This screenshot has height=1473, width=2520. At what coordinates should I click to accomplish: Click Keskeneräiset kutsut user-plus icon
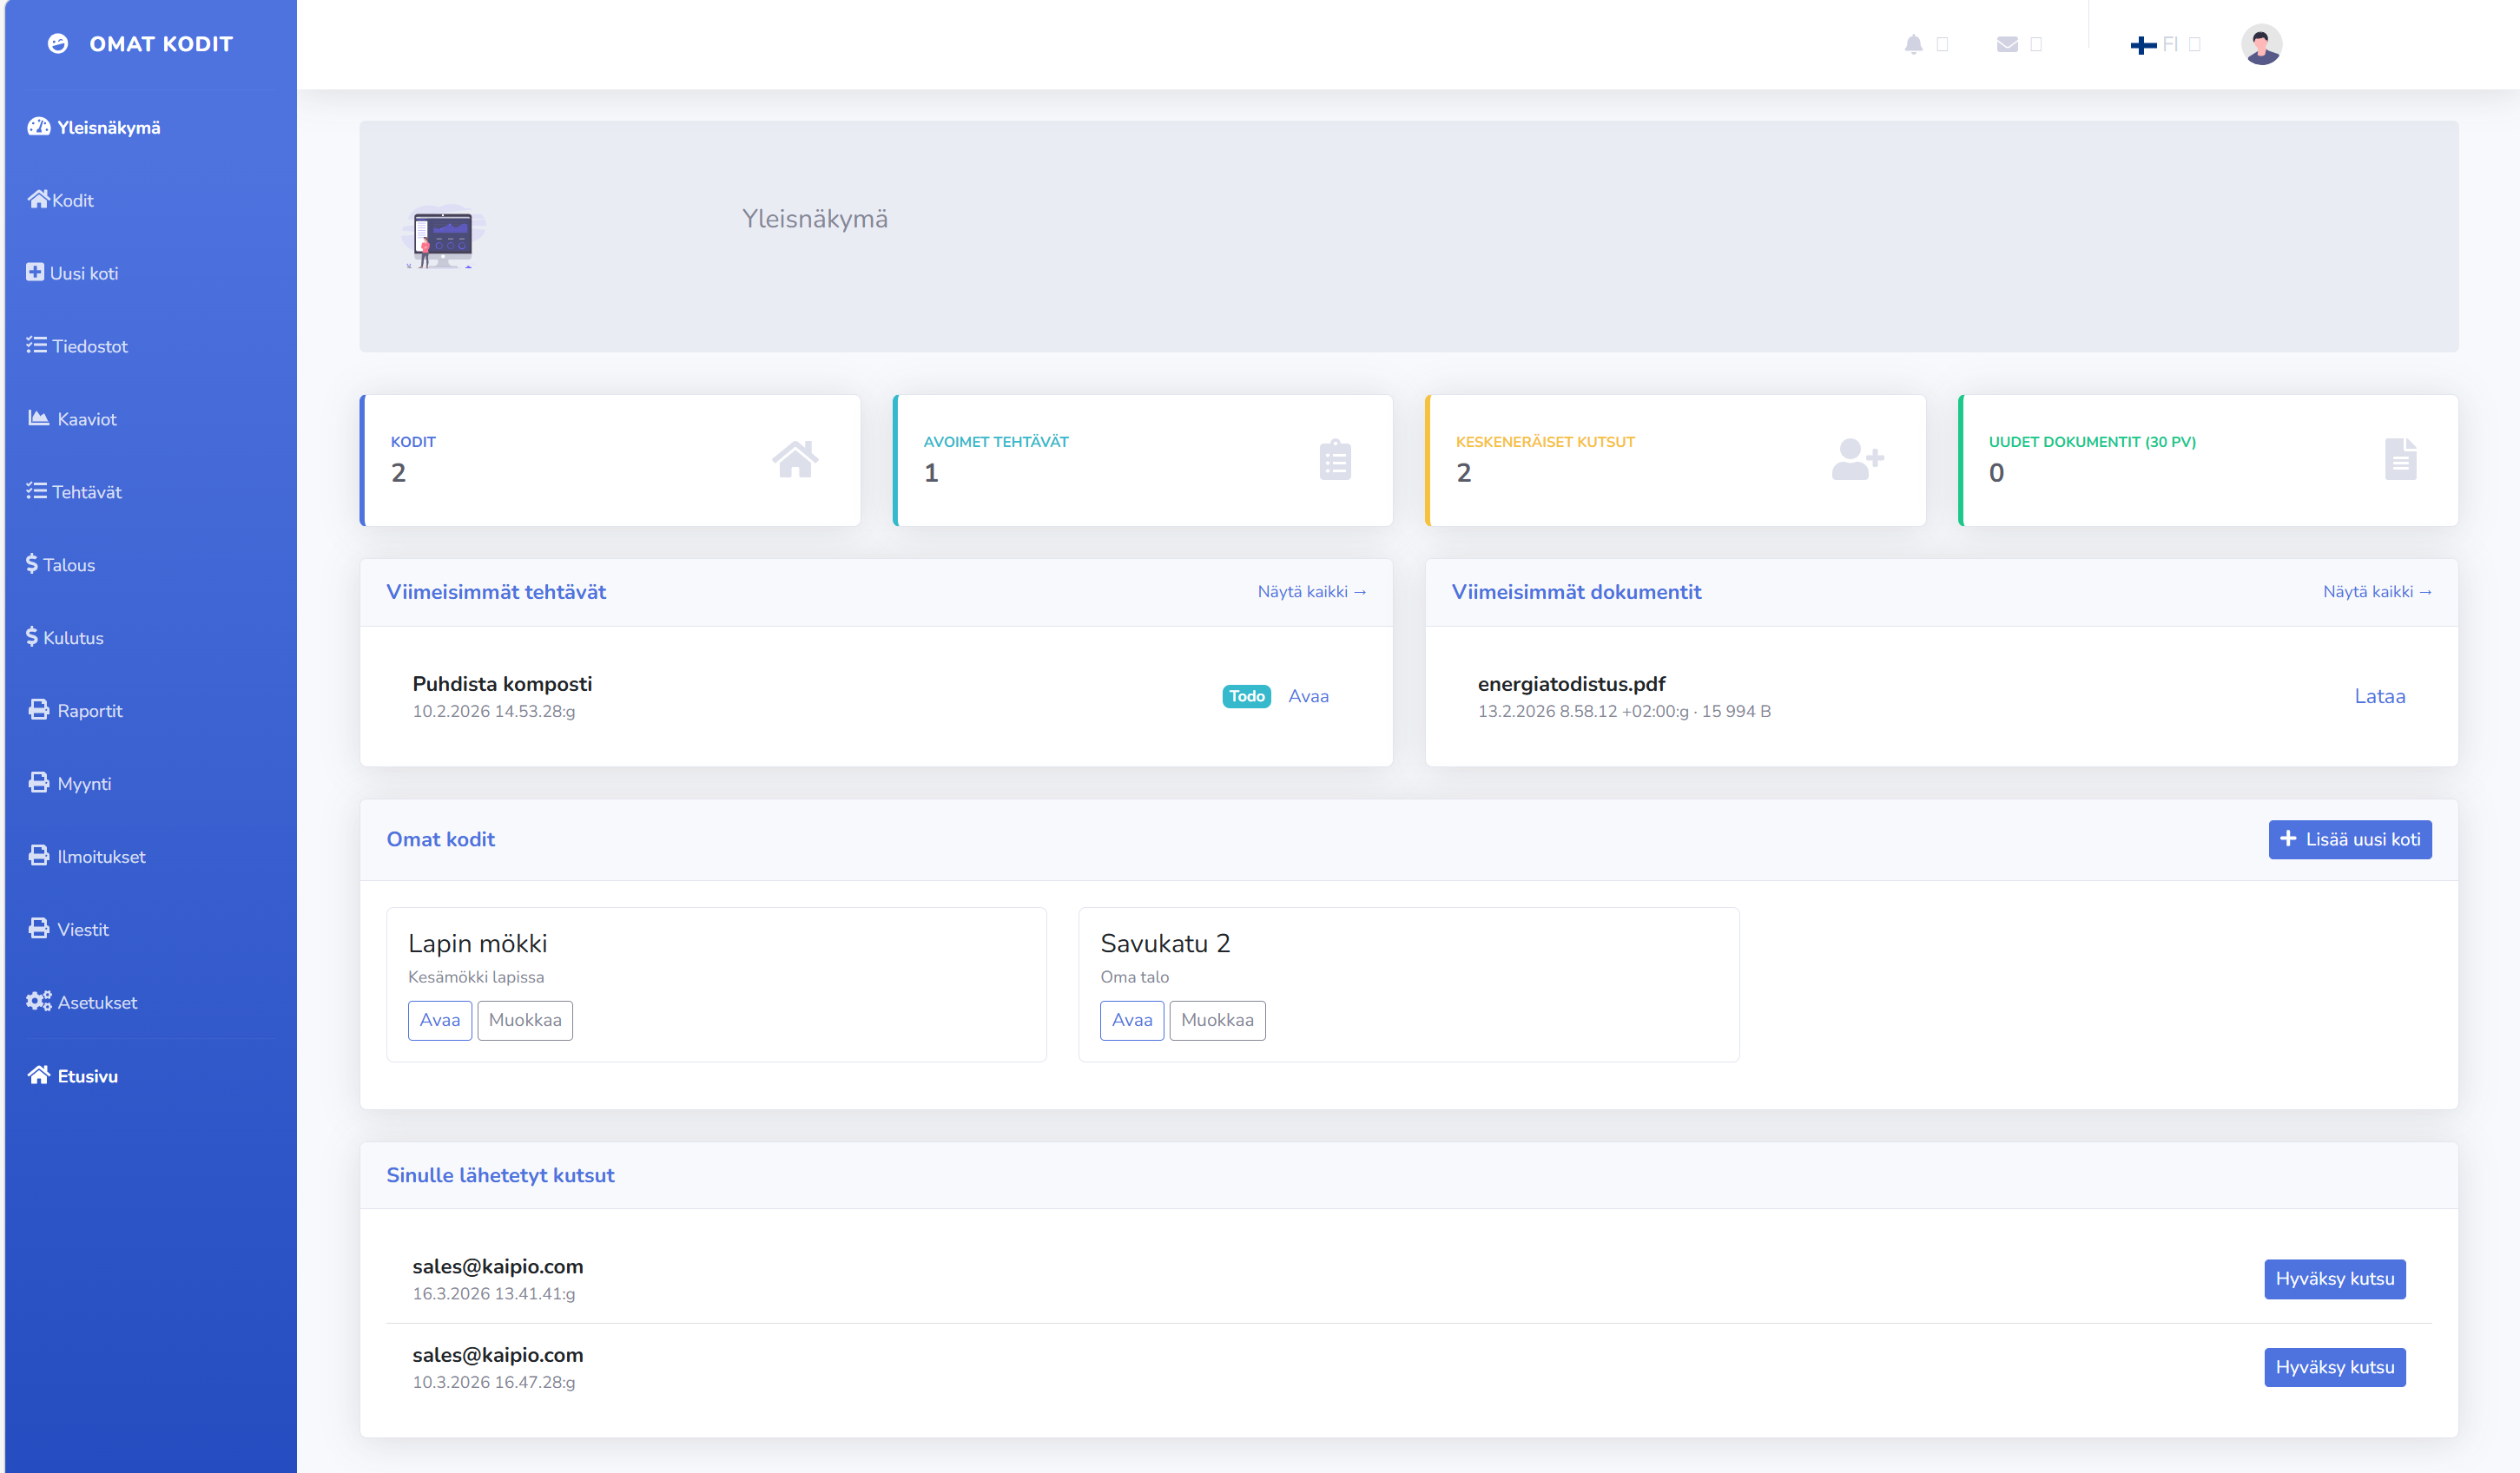pyautogui.click(x=1857, y=460)
